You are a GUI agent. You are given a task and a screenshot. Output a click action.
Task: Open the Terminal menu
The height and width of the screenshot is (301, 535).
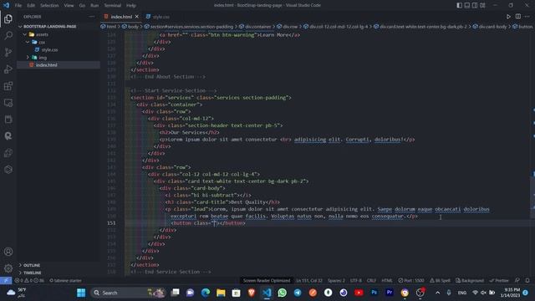coord(113,6)
